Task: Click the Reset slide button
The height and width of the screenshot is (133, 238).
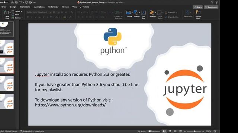Action: point(16,15)
